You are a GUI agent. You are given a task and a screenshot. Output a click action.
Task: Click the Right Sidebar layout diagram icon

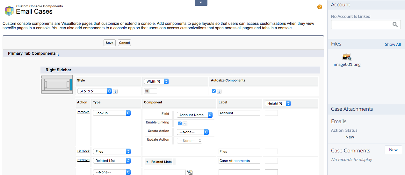[56, 85]
